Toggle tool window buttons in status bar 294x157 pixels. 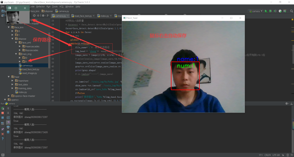pyautogui.click(x=3, y=155)
